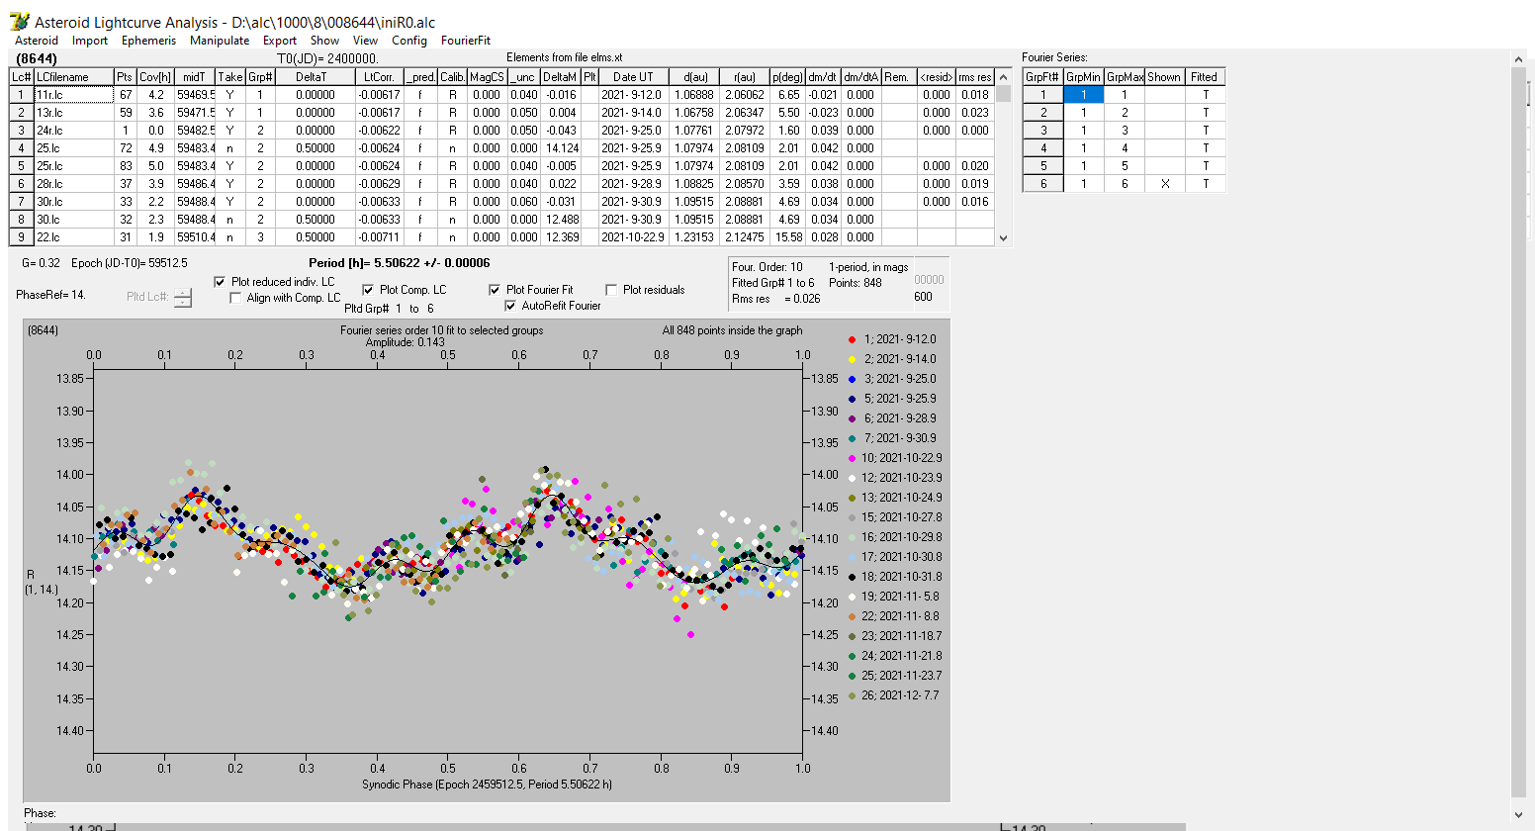Click Shown X cell in Fourier row 6
This screenshot has height=831, width=1535.
1165,184
